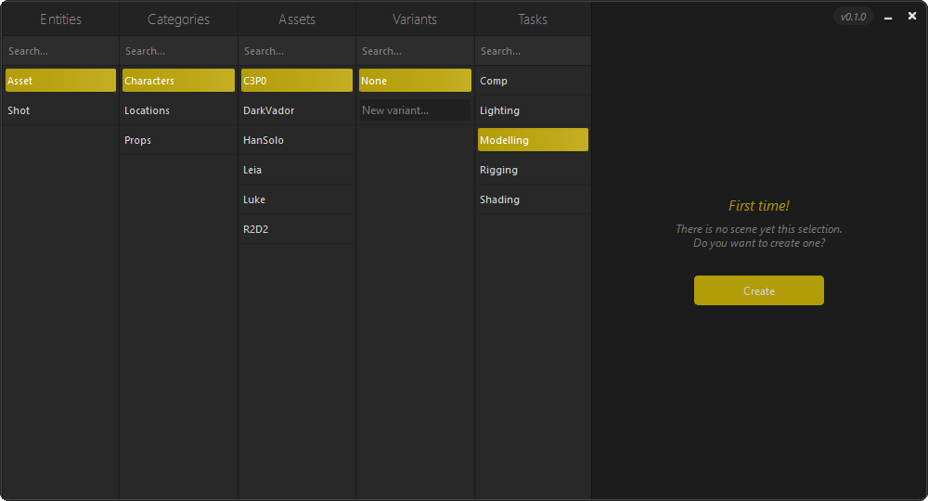928x501 pixels.
Task: Select the Comp task
Action: point(533,81)
